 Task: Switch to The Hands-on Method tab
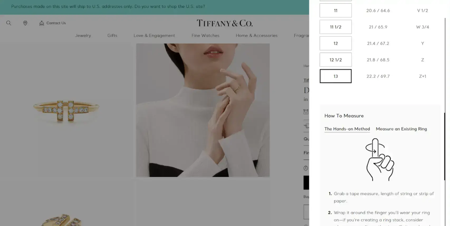point(347,129)
